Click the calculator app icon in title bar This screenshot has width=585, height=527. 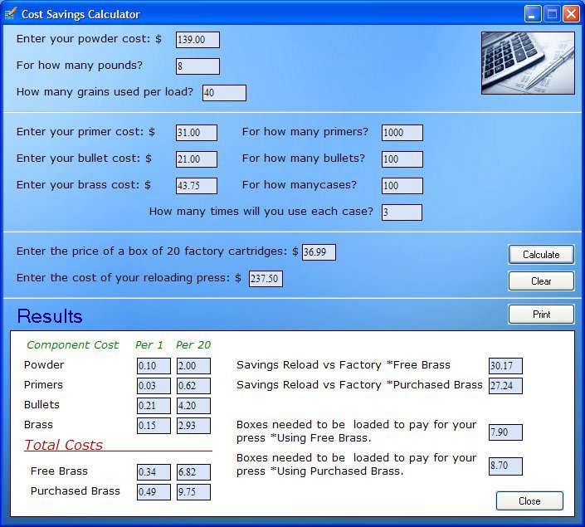pyautogui.click(x=11, y=14)
